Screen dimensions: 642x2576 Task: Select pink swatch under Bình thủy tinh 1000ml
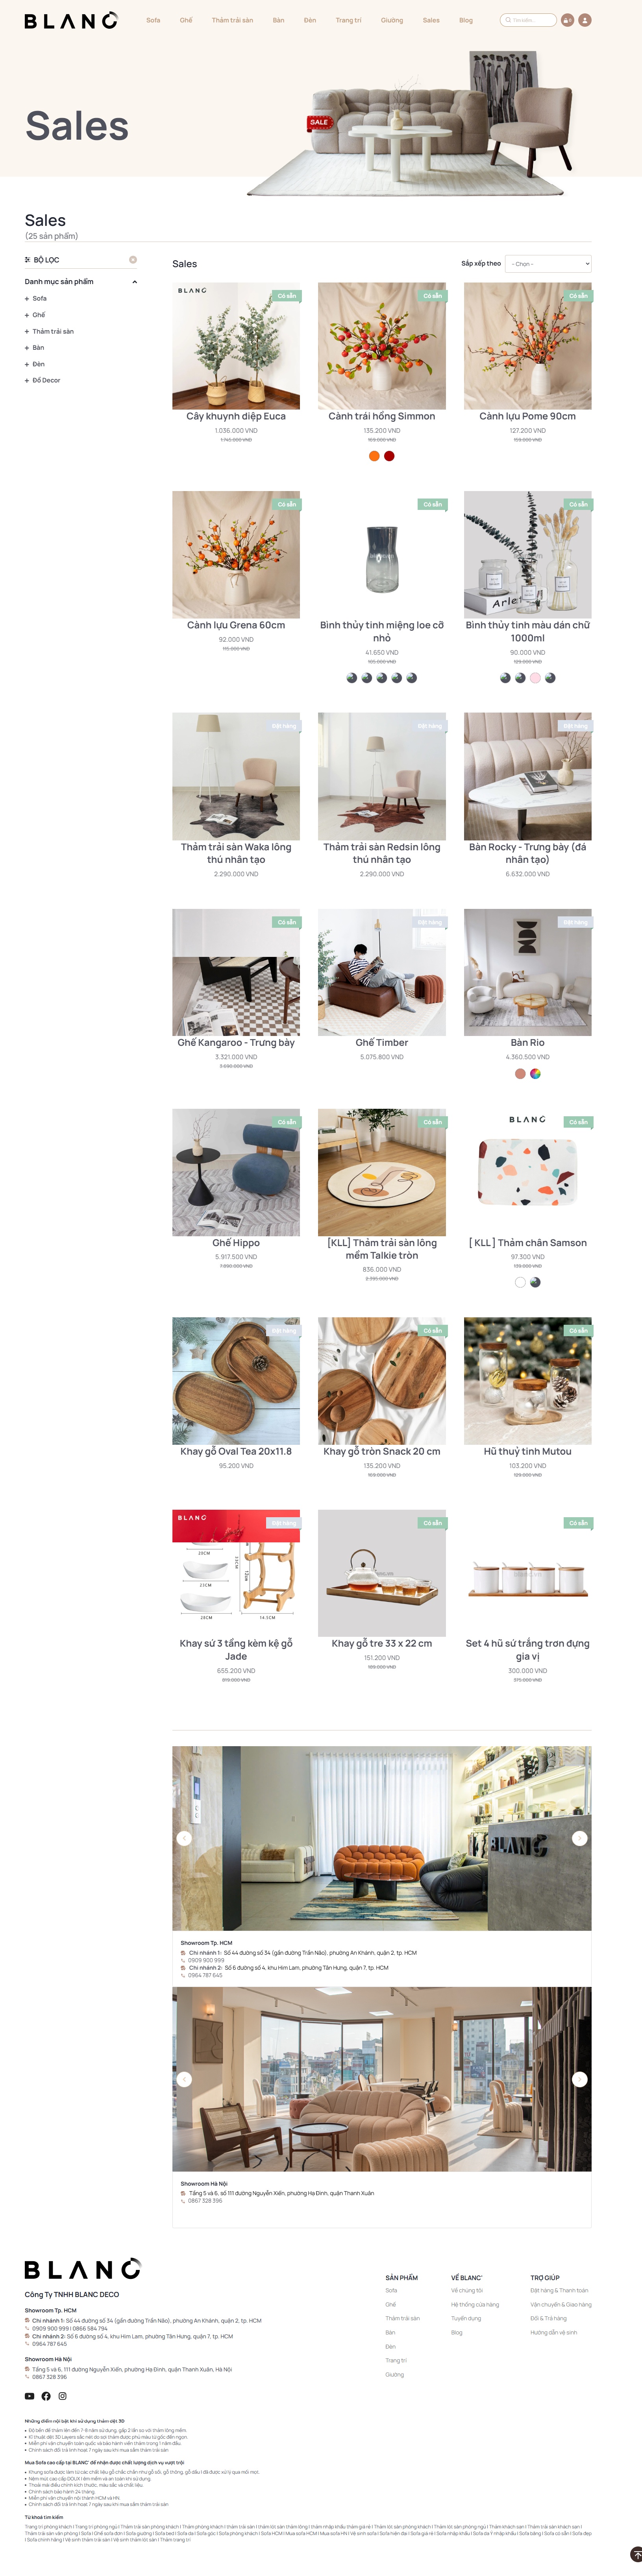[535, 678]
